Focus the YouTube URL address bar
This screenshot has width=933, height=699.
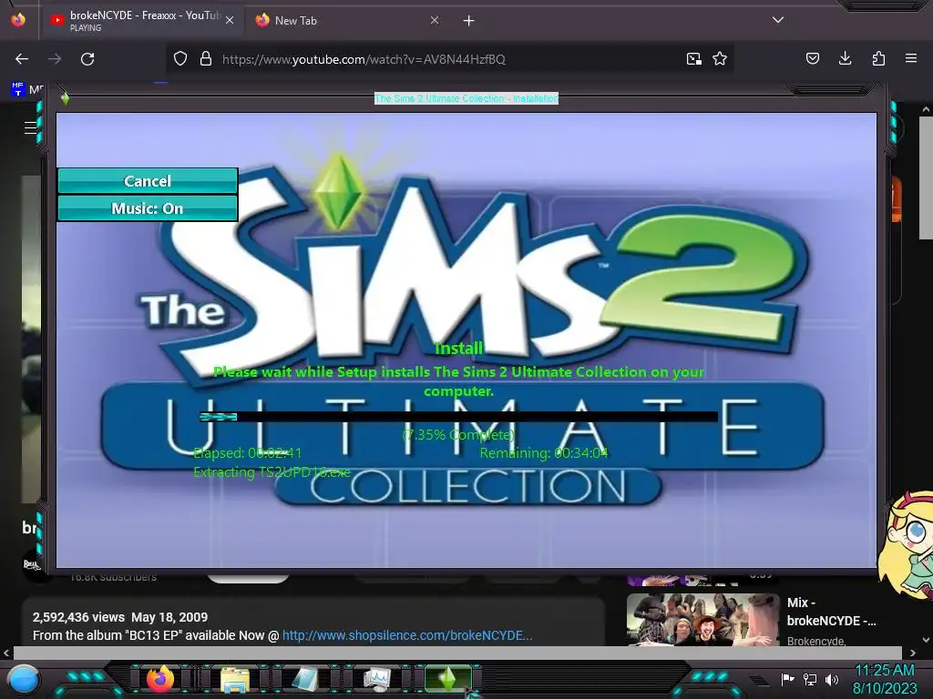[x=449, y=59]
